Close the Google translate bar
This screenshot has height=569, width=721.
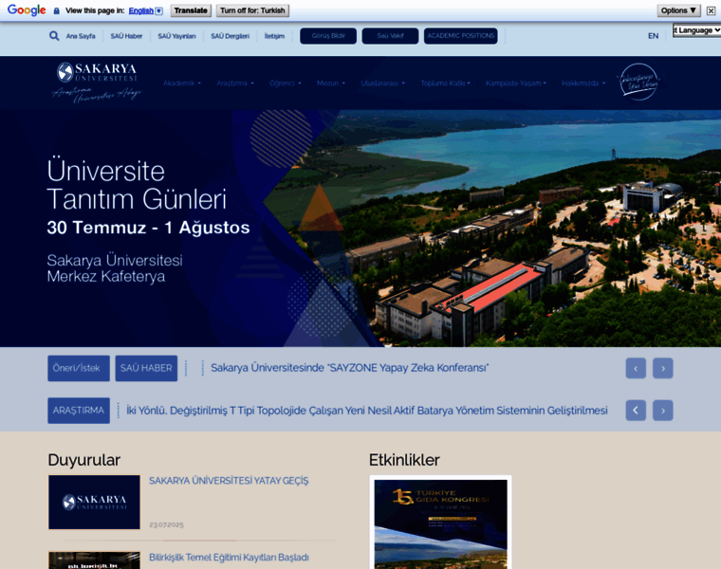(711, 10)
